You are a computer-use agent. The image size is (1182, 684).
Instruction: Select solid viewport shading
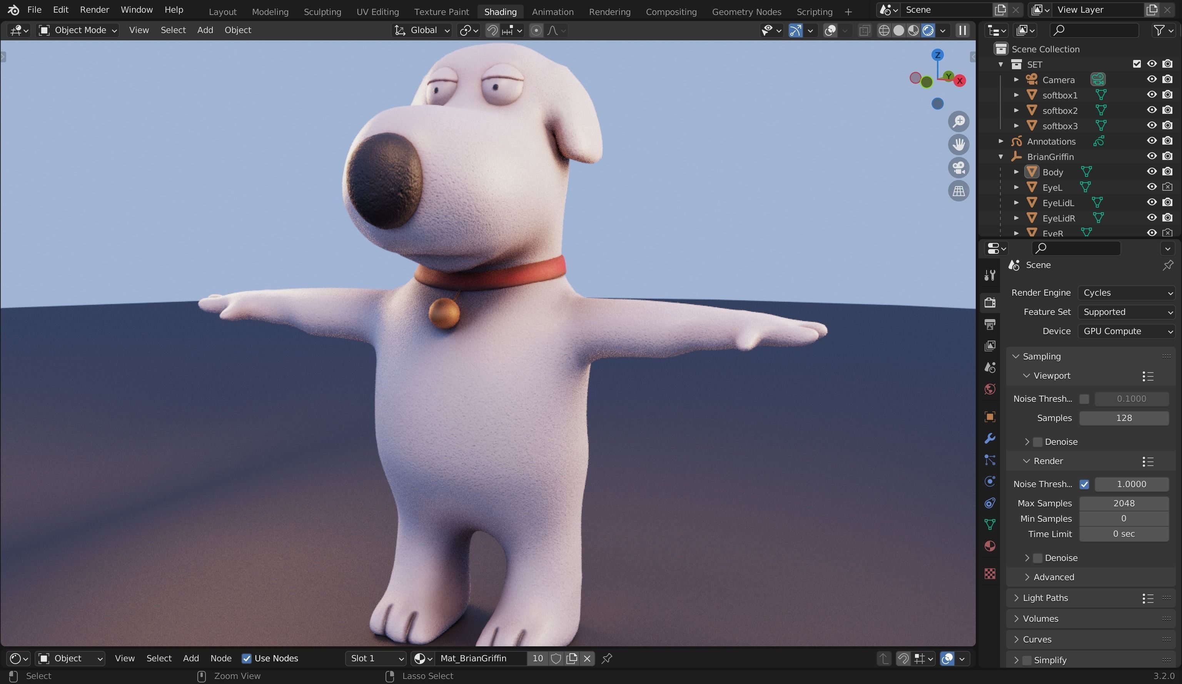[x=899, y=30]
